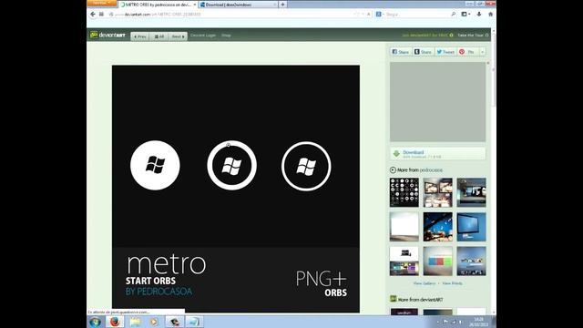
Task: Open the media player taskbar icon
Action: [154, 322]
